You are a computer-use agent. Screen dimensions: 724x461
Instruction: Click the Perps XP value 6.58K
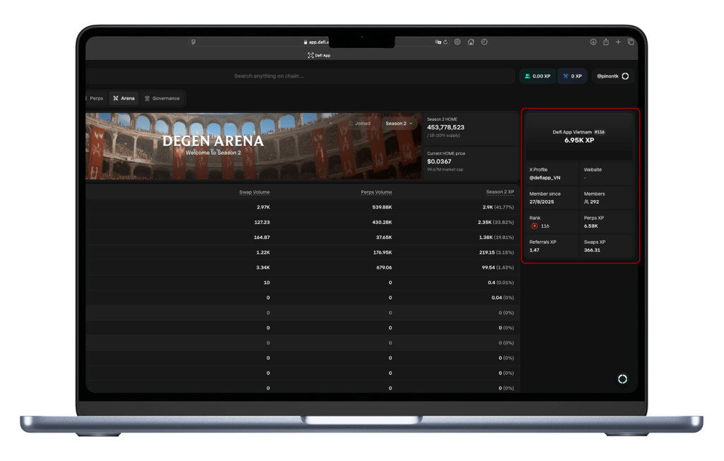pyautogui.click(x=590, y=226)
